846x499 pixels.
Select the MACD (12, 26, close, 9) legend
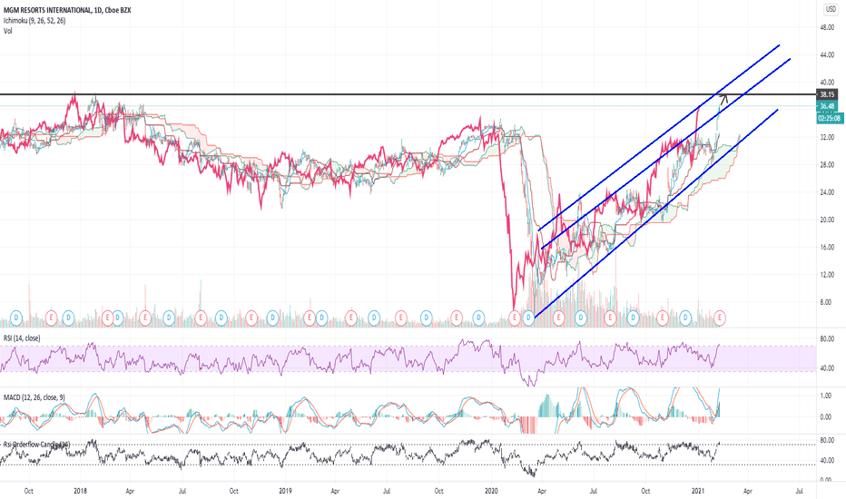coord(34,397)
